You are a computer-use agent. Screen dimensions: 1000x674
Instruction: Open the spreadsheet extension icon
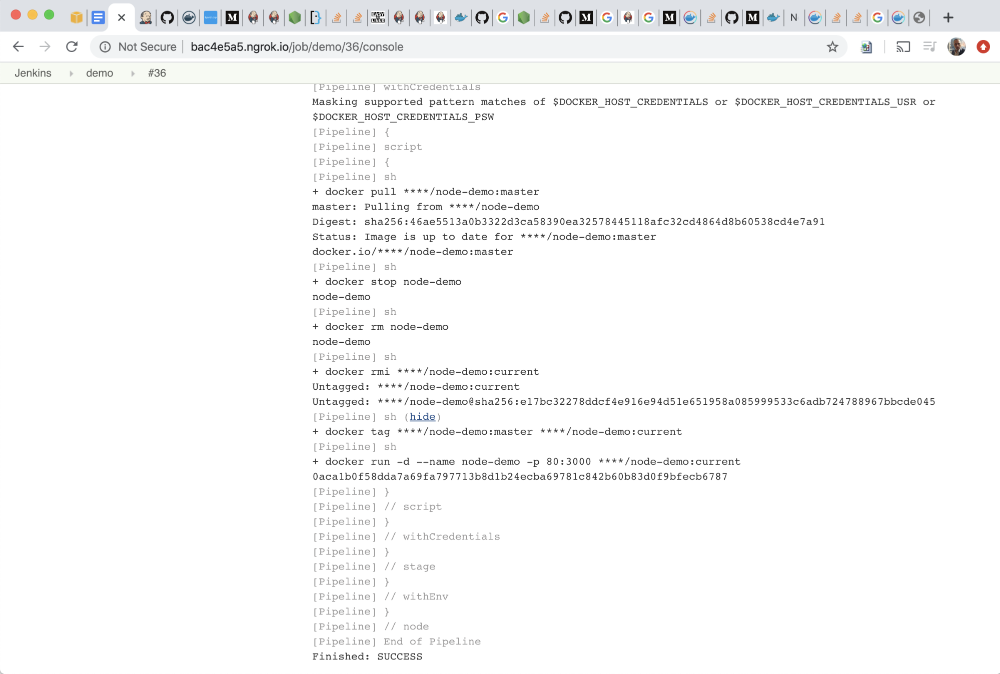click(x=866, y=47)
